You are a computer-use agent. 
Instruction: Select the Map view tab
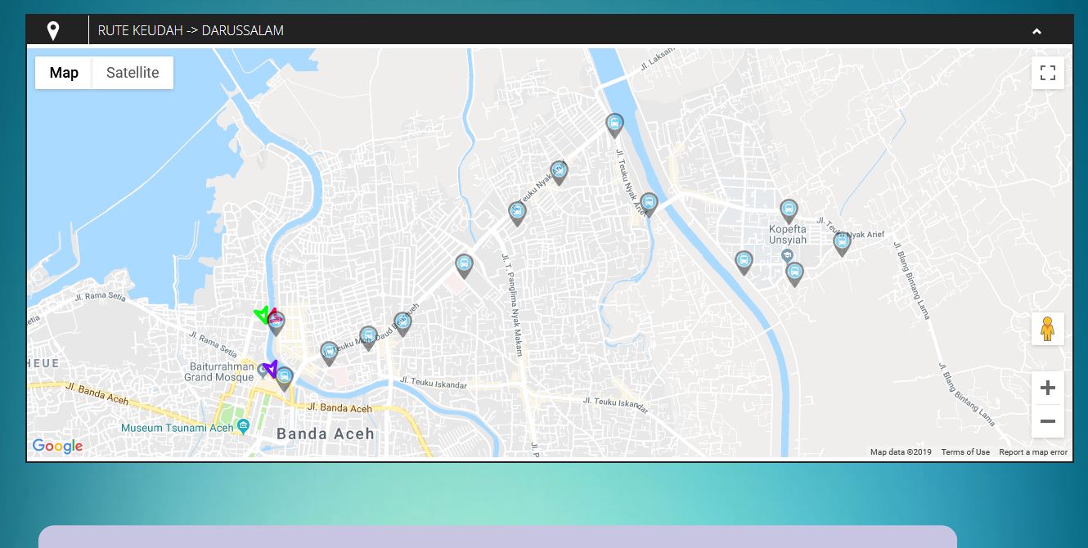(x=64, y=73)
